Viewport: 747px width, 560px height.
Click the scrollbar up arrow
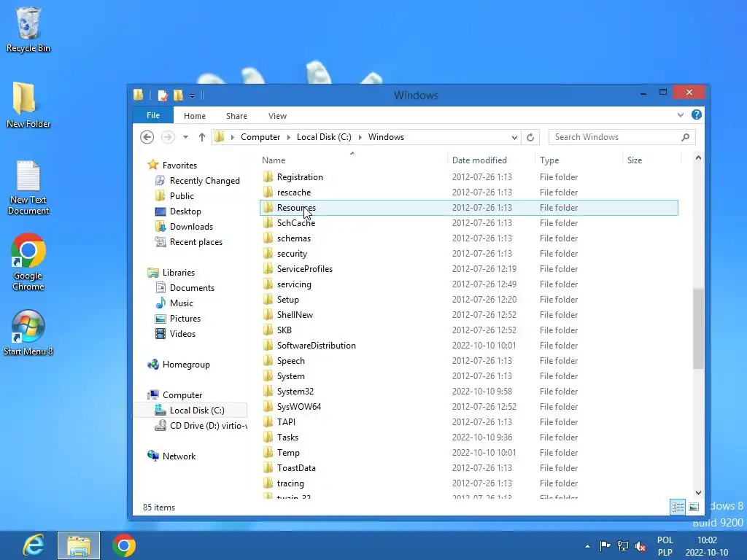(x=698, y=157)
